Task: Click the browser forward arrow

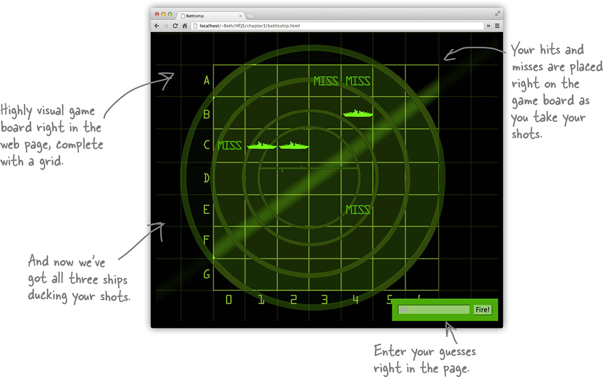Action: [166, 26]
